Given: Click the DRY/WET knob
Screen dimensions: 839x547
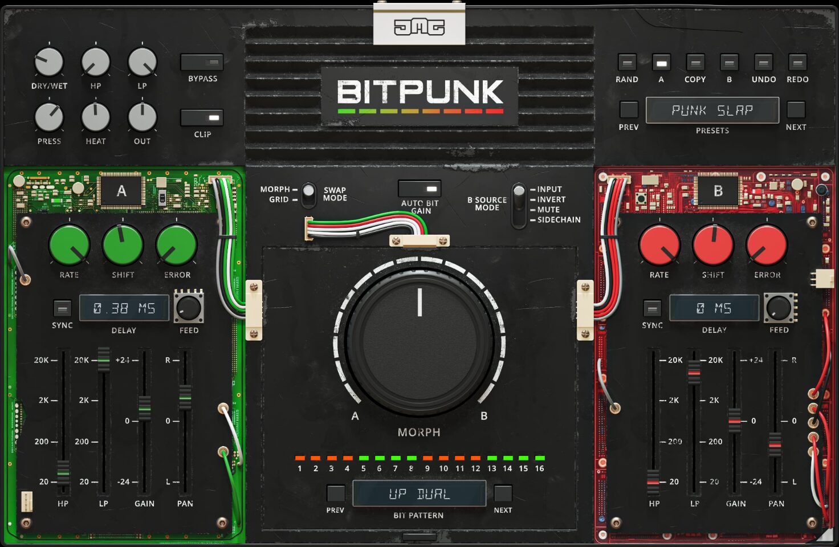Looking at the screenshot, I should pyautogui.click(x=49, y=62).
